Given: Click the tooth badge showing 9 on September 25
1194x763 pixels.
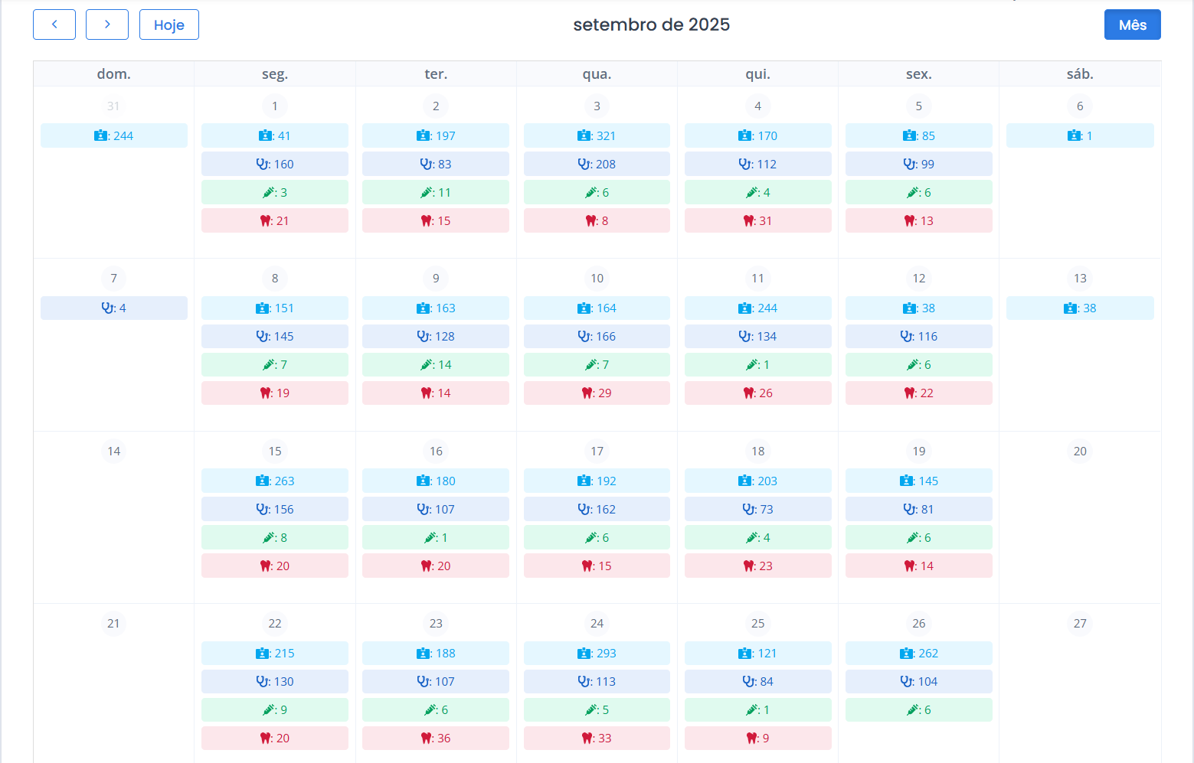Looking at the screenshot, I should [x=757, y=738].
